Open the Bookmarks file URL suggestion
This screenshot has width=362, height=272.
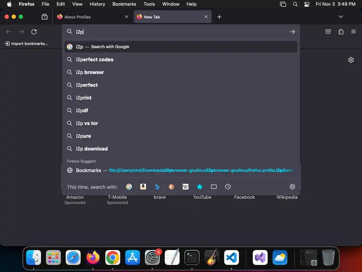pyautogui.click(x=181, y=170)
